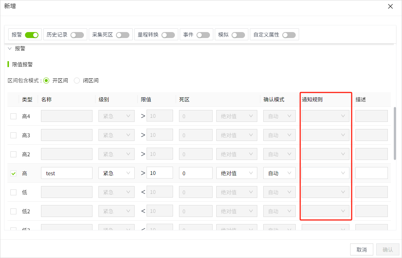Enable the 历史记录 switch
This screenshot has width=402, height=258.
(x=77, y=35)
